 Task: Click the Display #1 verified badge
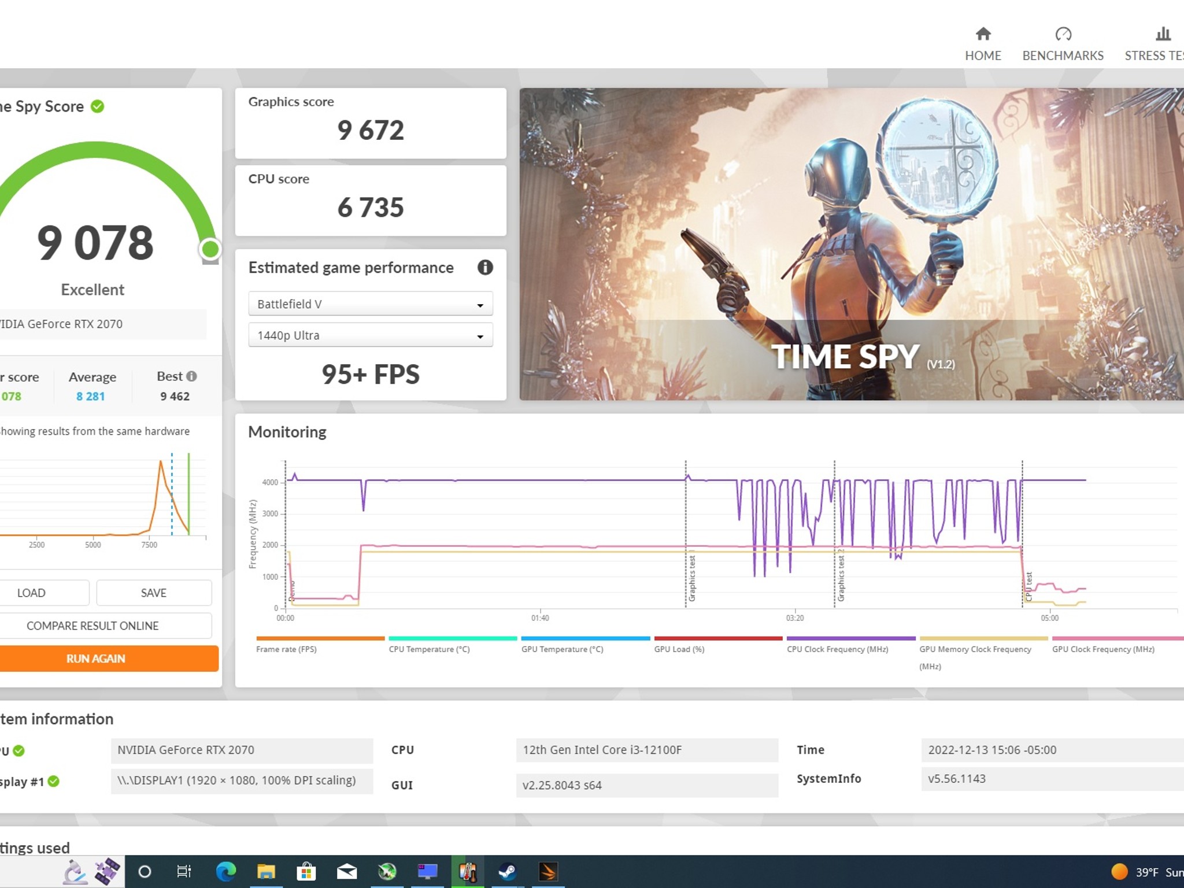[x=54, y=781]
